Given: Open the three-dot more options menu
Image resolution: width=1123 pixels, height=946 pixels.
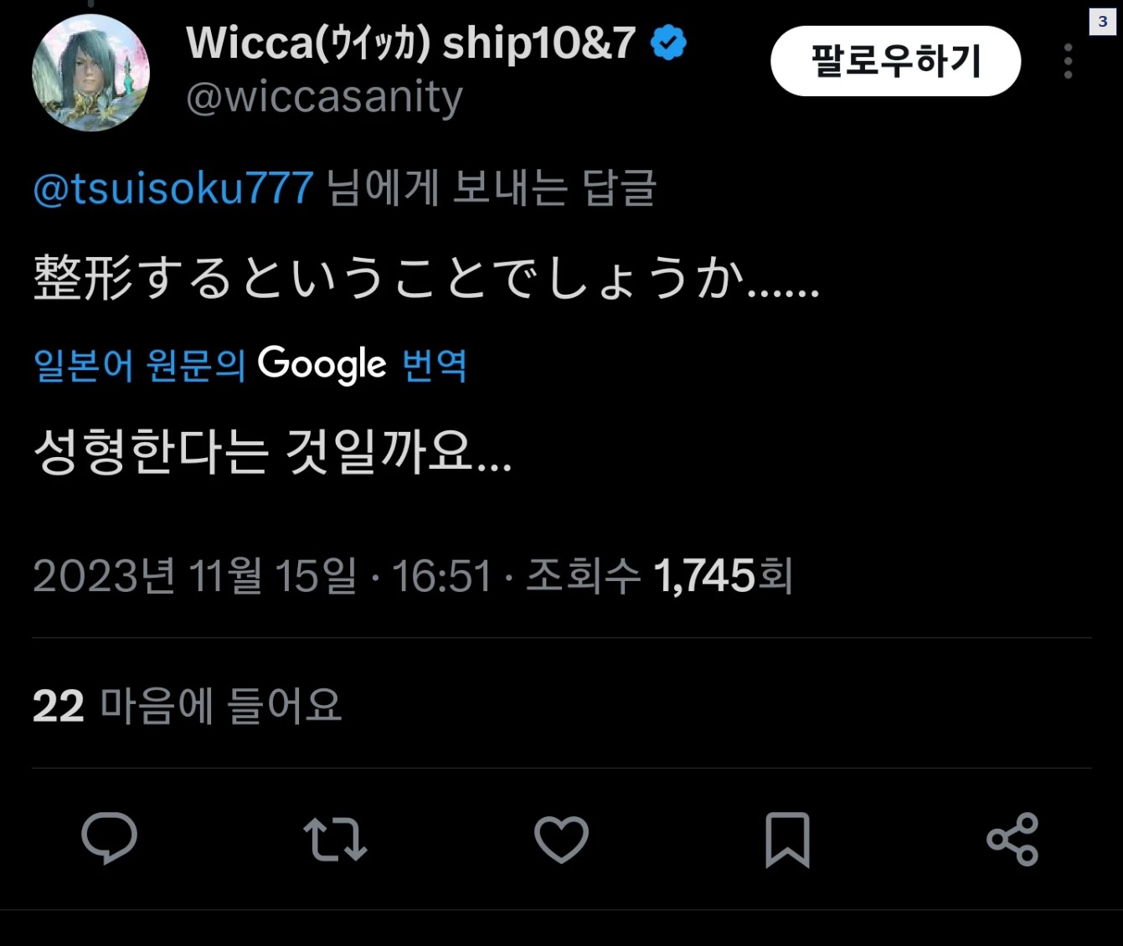Looking at the screenshot, I should coord(1068,61).
